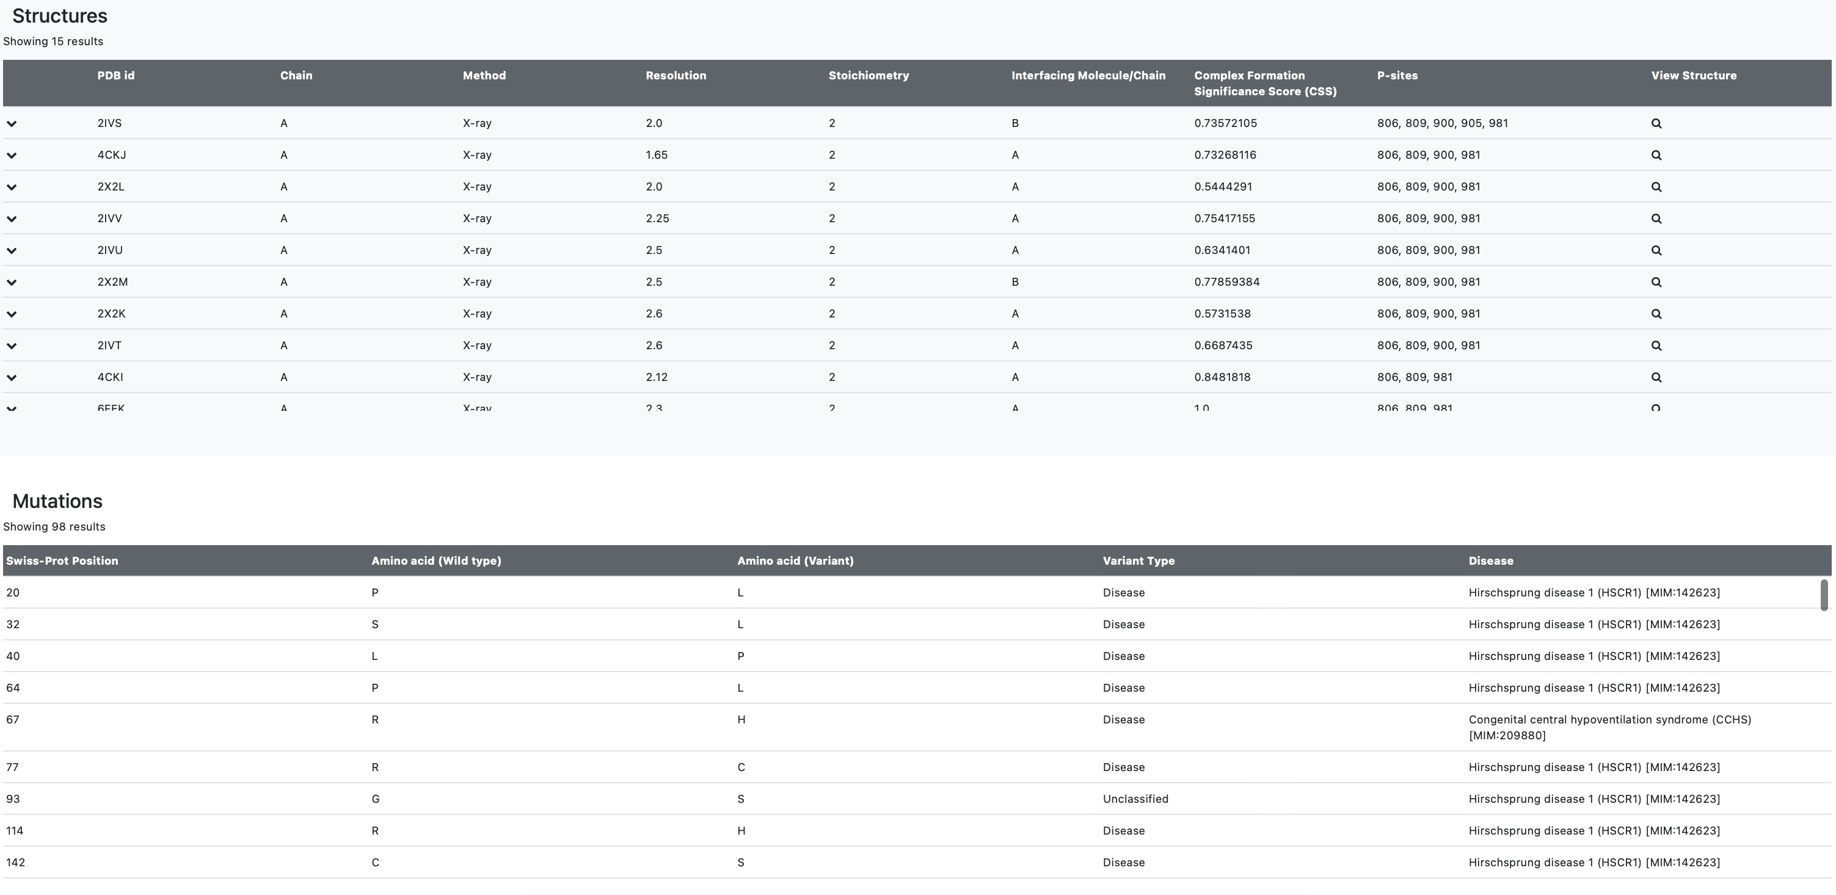Click view structure icon for 2IVU
Screen dimensions: 1836x895
pos(1656,250)
